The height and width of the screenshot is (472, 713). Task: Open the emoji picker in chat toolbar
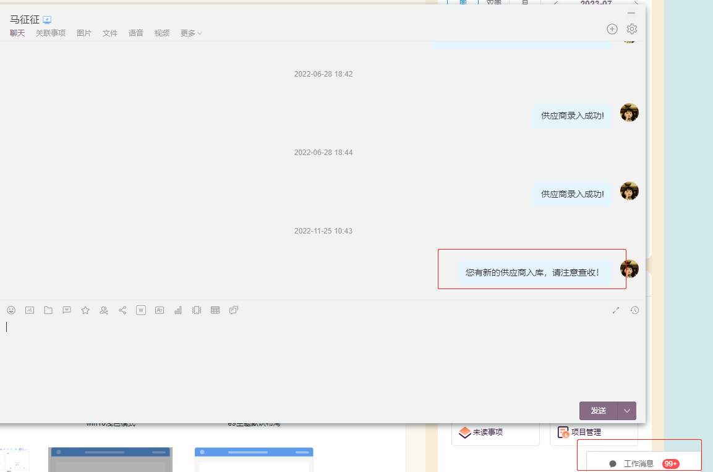coord(11,310)
